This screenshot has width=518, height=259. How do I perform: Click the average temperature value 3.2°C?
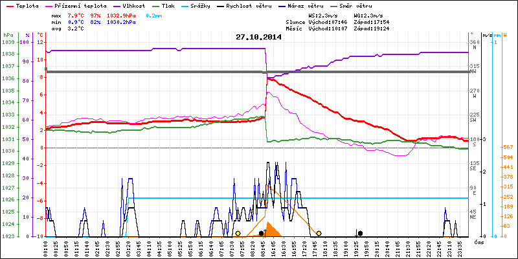pyautogui.click(x=76, y=28)
